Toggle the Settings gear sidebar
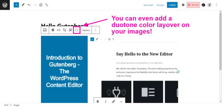The height and width of the screenshot is (107, 222). pos(183,5)
